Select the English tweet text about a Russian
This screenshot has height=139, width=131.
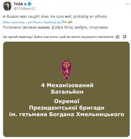55,17
